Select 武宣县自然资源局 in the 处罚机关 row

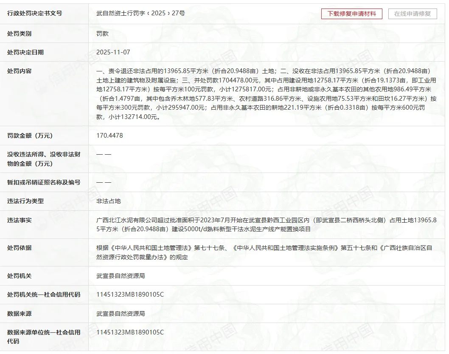click(x=121, y=276)
